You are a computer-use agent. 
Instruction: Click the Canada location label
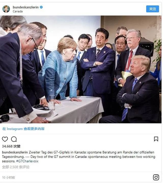(18, 11)
